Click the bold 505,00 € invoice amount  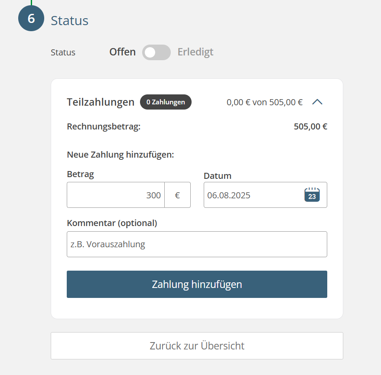[x=310, y=127]
